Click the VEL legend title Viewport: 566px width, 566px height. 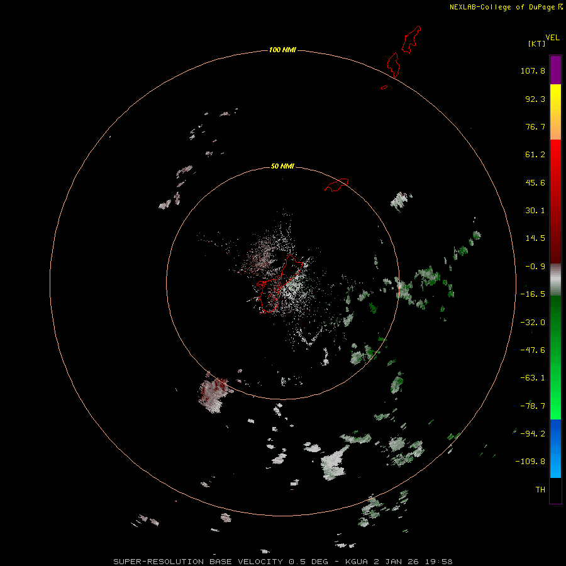552,38
